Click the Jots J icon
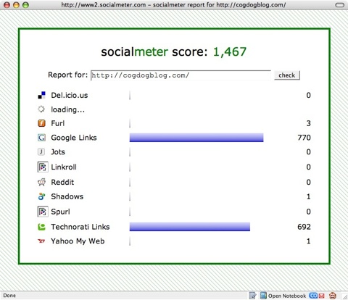Viewport: 348px width, 300px height. [x=41, y=151]
